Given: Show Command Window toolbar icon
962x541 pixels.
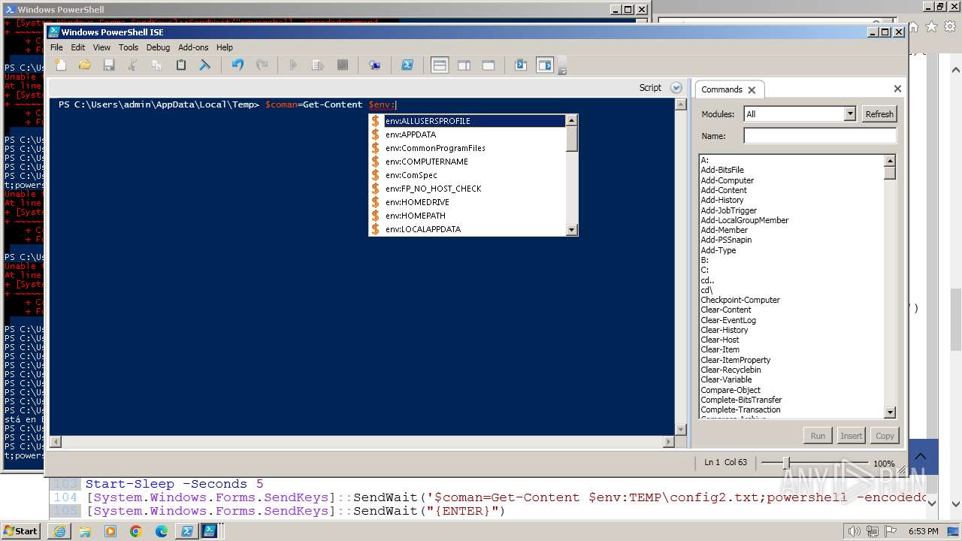Looking at the screenshot, I should pos(521,65).
